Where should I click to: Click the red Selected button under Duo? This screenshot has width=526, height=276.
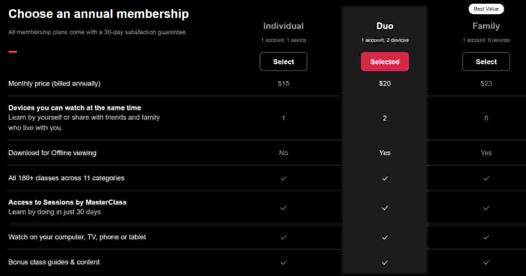(x=385, y=62)
